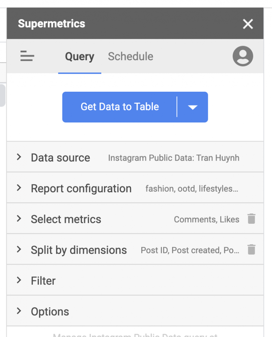
Task: Expand the Select metrics chevron
Action: click(19, 219)
